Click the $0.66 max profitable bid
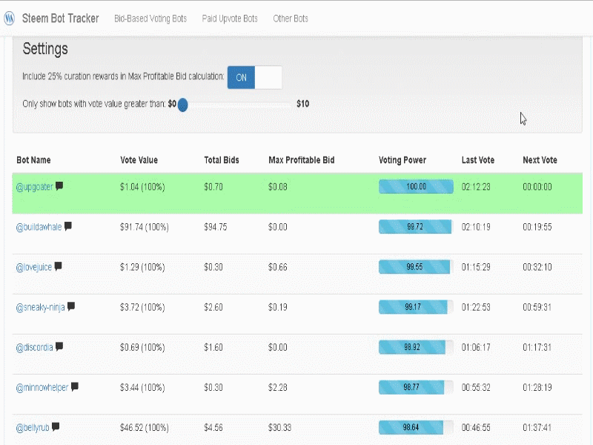 pyautogui.click(x=277, y=267)
